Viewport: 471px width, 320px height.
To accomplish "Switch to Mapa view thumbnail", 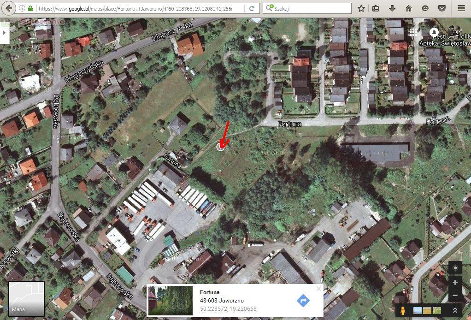I will tap(26, 299).
